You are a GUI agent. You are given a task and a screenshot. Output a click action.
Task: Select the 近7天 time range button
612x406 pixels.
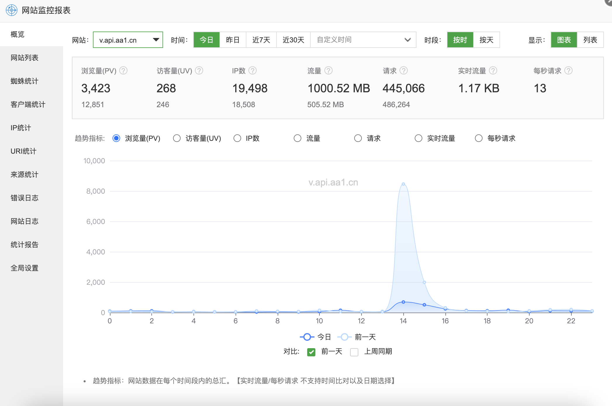pyautogui.click(x=261, y=40)
